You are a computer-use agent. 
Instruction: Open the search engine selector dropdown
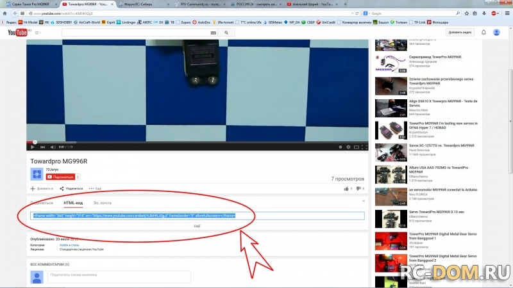pyautogui.click(x=366, y=13)
